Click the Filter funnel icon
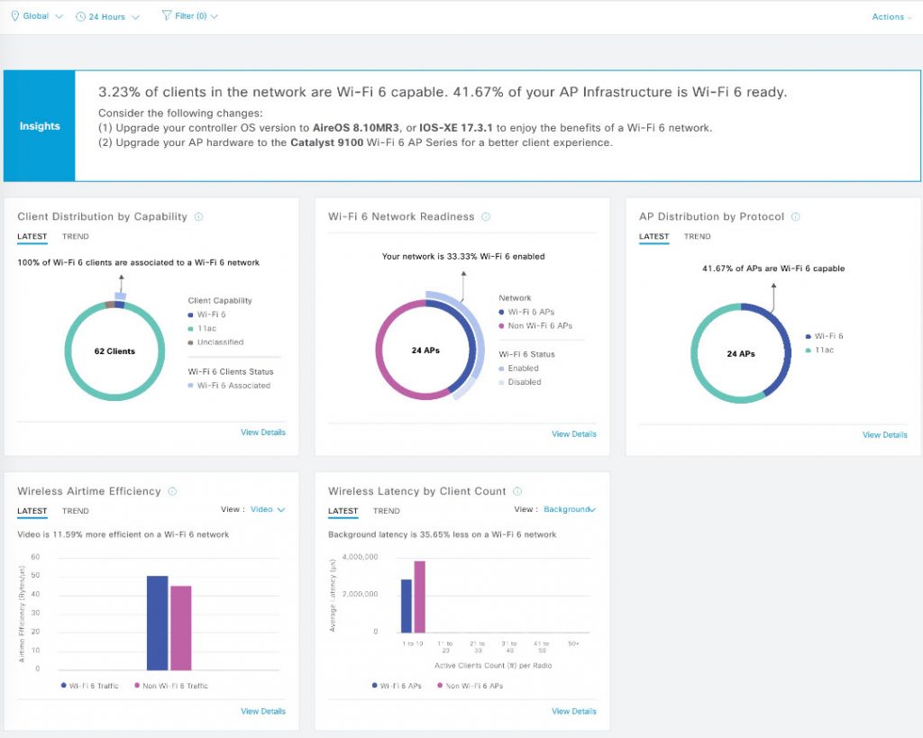Image resolution: width=923 pixels, height=738 pixels. pyautogui.click(x=165, y=15)
